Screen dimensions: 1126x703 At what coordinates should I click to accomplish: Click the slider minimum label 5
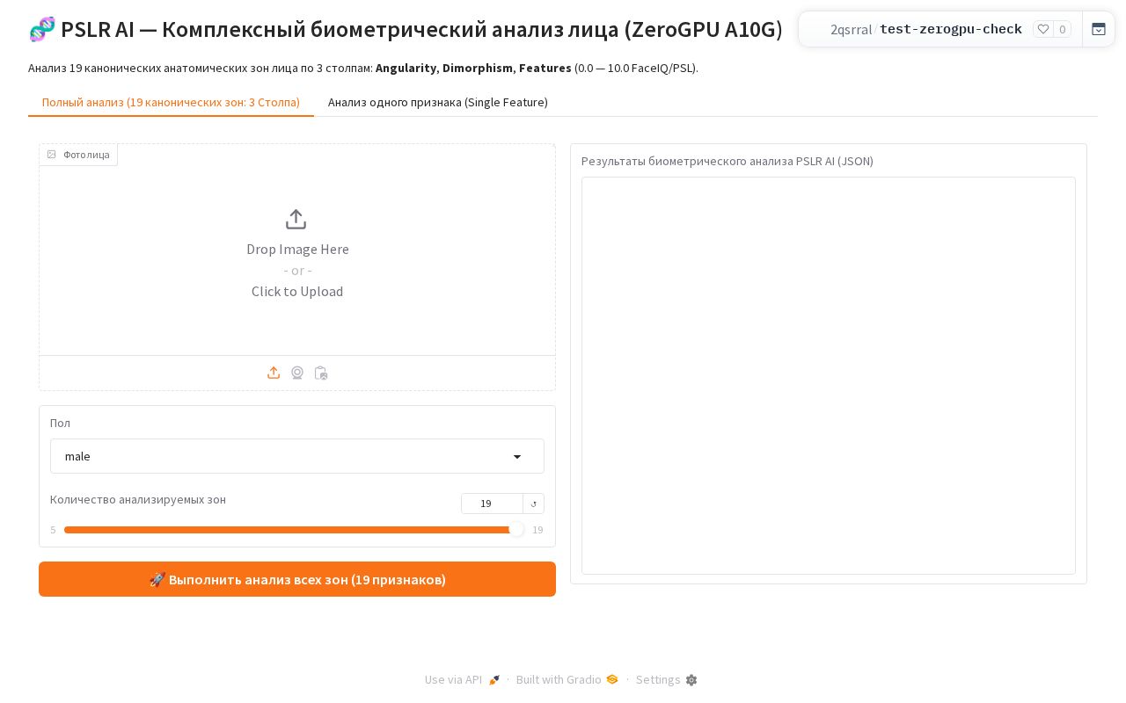tap(53, 530)
